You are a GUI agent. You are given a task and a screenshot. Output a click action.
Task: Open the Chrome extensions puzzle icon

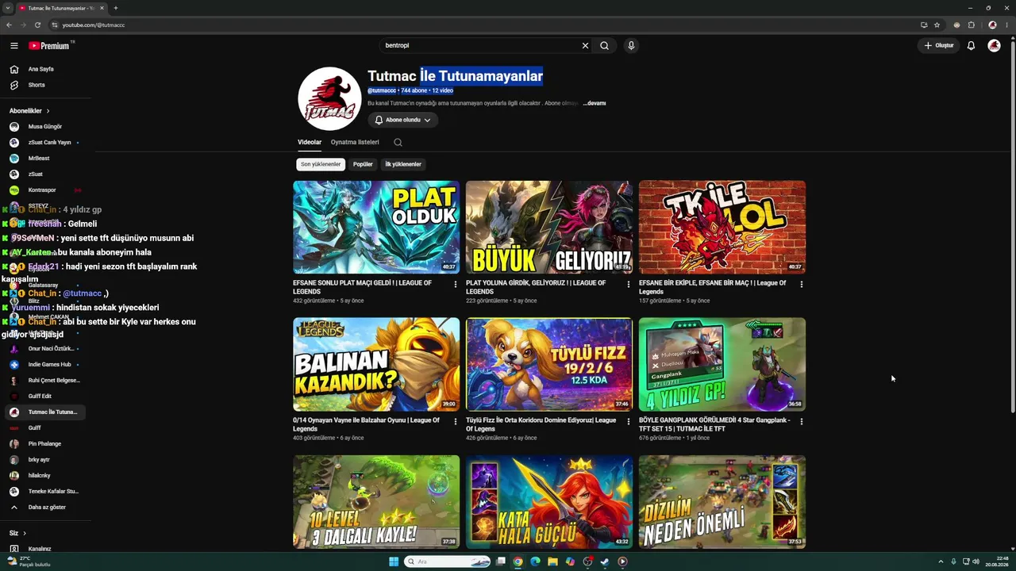pos(971,25)
